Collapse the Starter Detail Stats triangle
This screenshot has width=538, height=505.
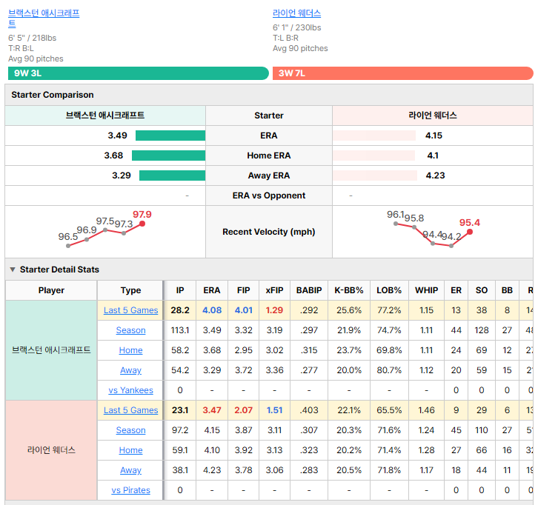(x=13, y=270)
